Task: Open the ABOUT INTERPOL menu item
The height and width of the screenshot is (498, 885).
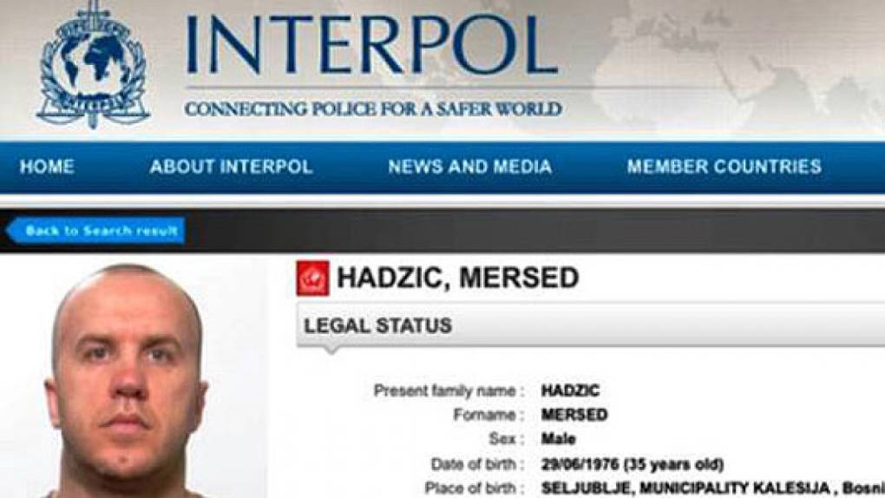Action: tap(231, 167)
